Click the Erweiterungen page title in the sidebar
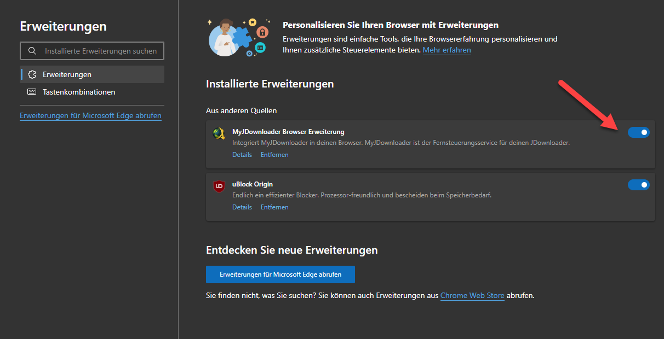 click(64, 26)
